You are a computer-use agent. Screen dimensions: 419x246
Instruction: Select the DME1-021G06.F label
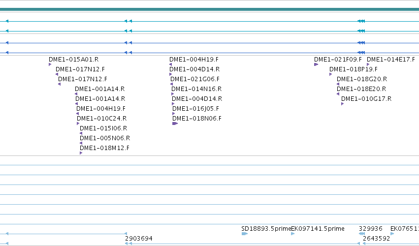(195, 79)
